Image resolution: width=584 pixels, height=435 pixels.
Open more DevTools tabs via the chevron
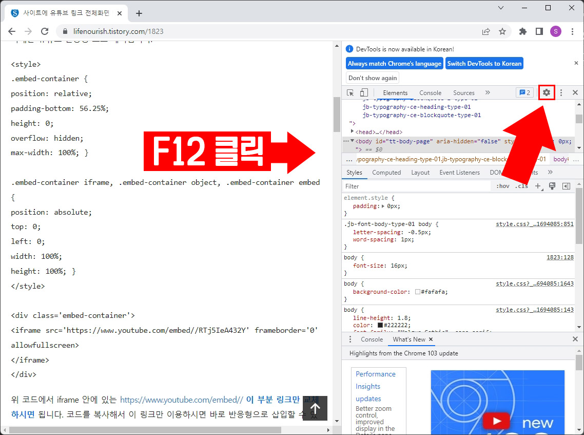pyautogui.click(x=488, y=93)
